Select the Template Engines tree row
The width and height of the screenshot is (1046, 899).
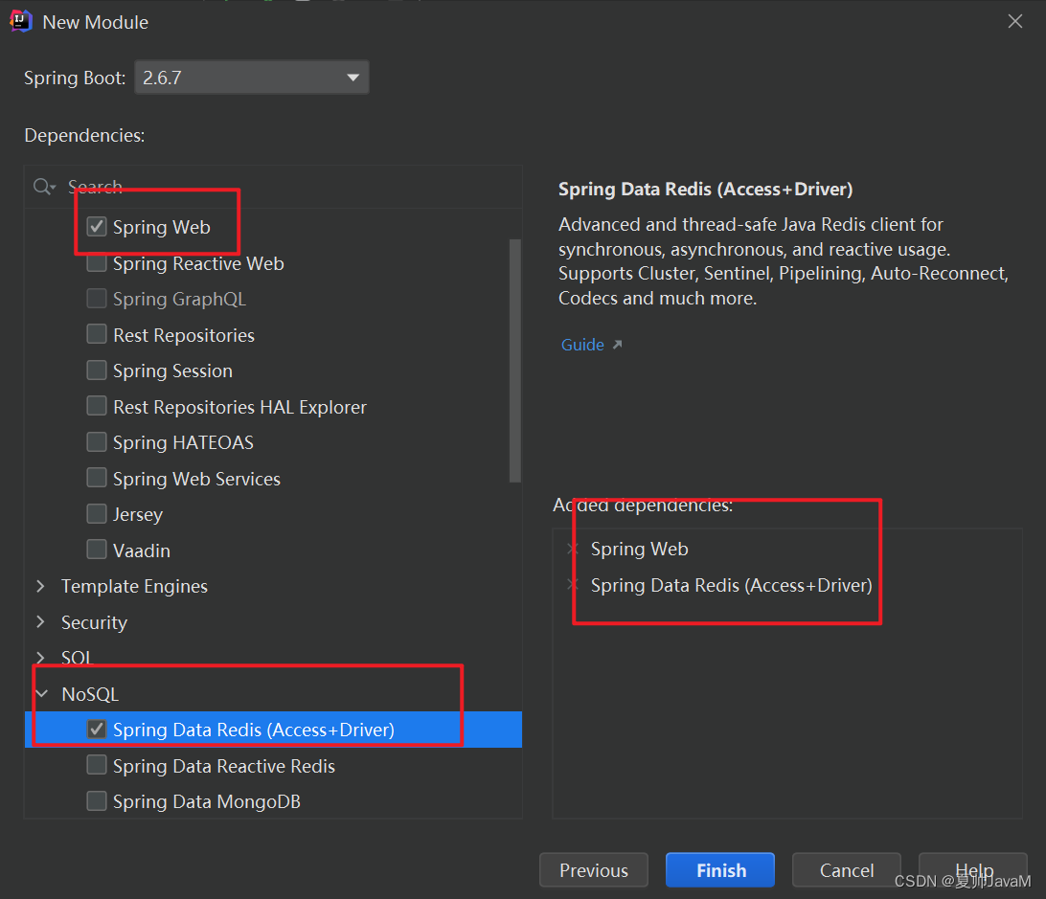274,586
